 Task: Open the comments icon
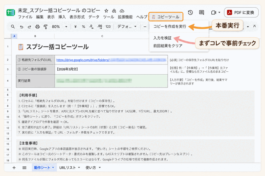point(201,13)
